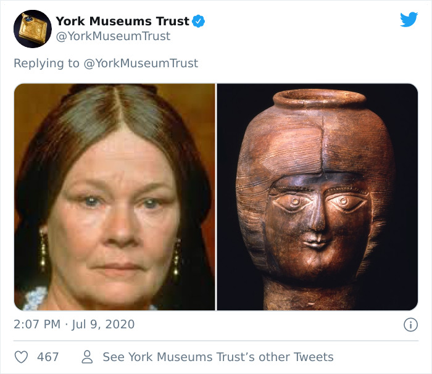The height and width of the screenshot is (374, 432).
Task: Open York Museums Trust profile avatar
Action: point(33,29)
